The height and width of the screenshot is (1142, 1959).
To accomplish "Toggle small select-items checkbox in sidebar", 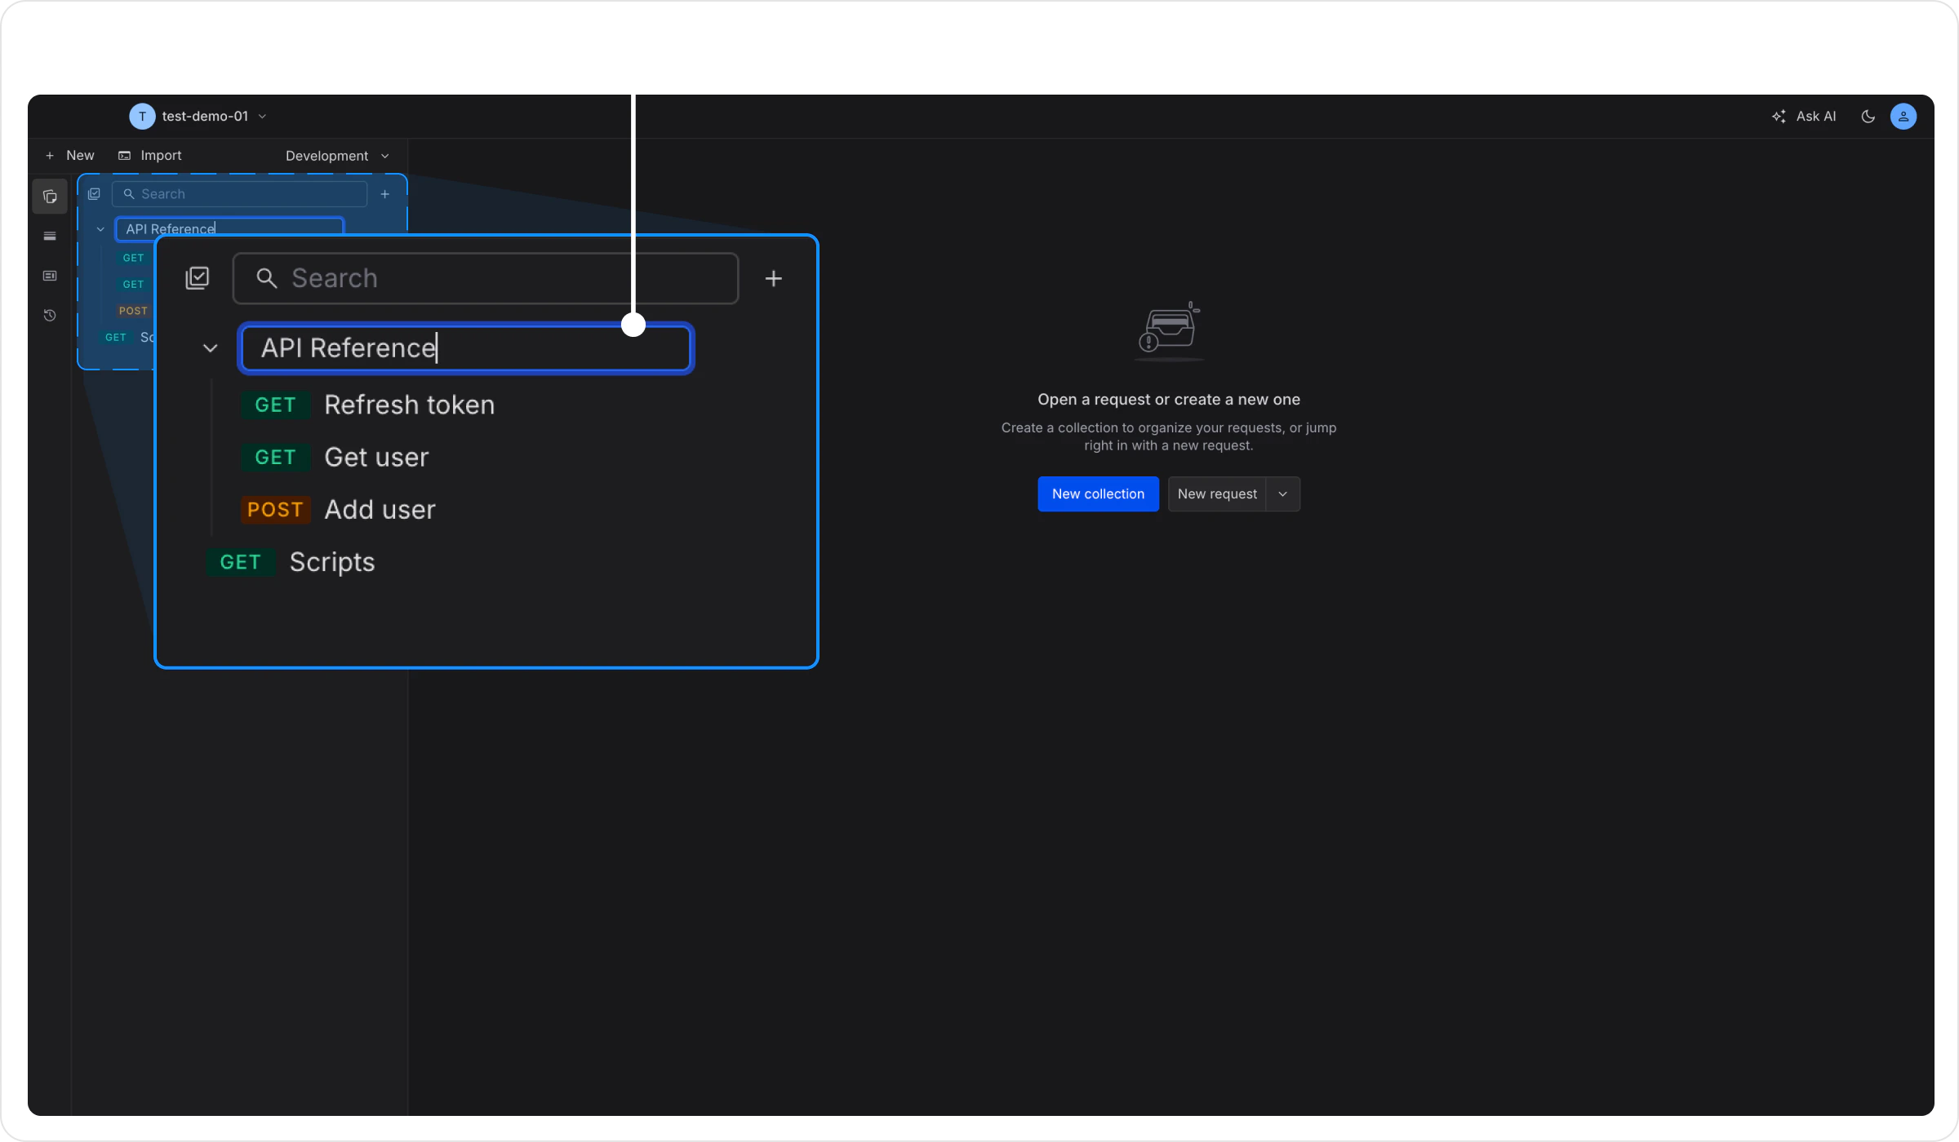I will [x=94, y=194].
